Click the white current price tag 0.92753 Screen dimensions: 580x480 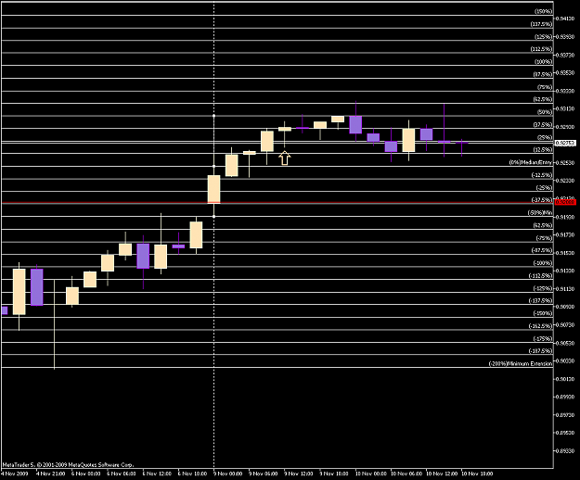pyautogui.click(x=565, y=143)
